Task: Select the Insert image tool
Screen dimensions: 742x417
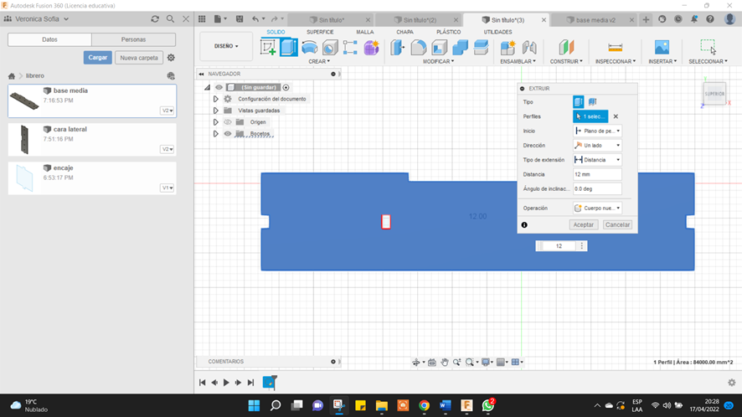Action: (x=662, y=48)
